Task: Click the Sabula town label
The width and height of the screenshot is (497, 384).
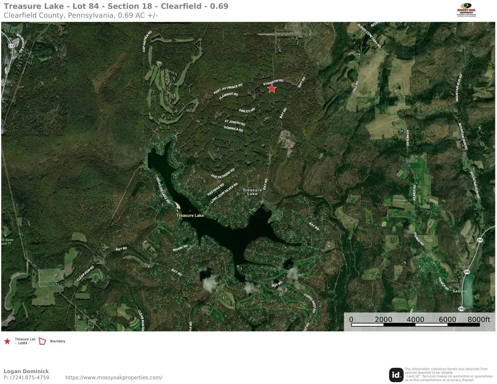Action: 460,291
